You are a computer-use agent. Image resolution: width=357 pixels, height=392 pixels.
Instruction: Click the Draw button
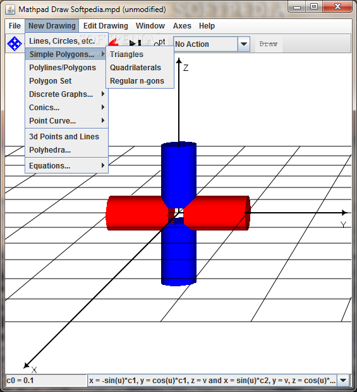pos(269,44)
